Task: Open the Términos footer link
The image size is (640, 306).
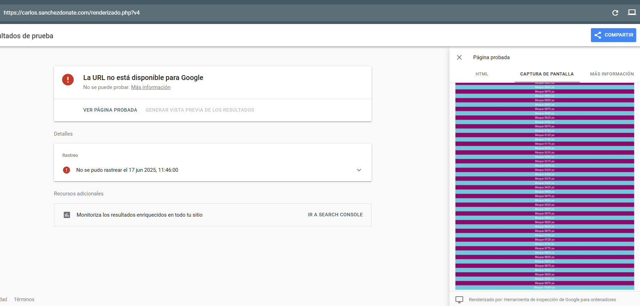Action: (24, 299)
